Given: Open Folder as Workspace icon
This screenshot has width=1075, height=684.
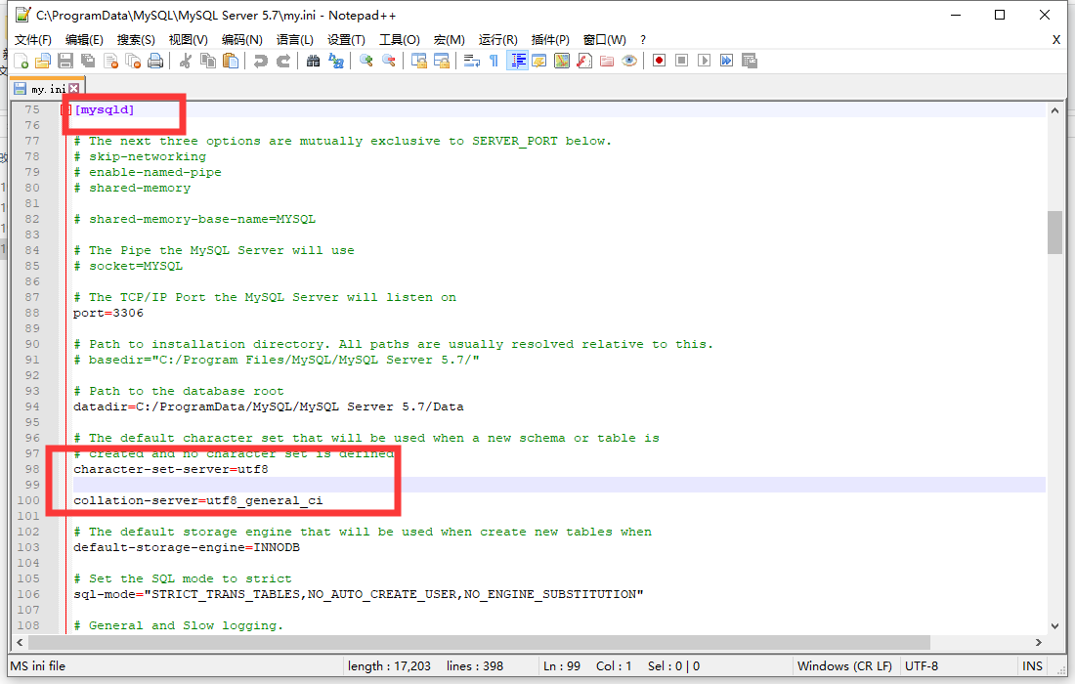Looking at the screenshot, I should coord(607,61).
